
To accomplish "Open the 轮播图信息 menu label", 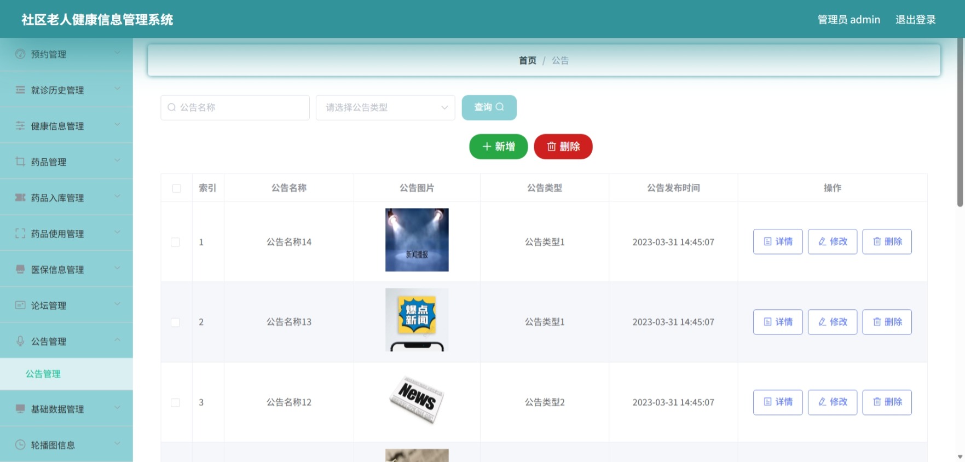I will [53, 445].
